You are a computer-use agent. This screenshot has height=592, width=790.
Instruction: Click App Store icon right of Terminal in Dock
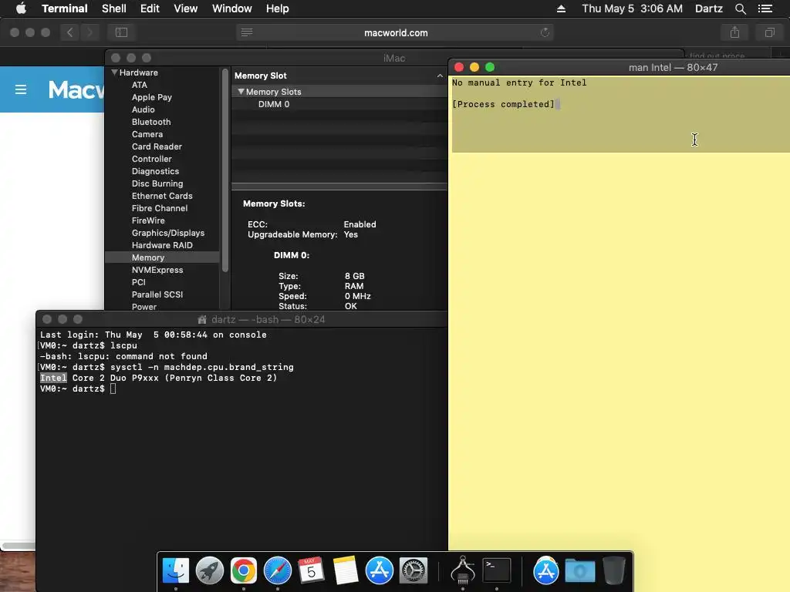[545, 570]
